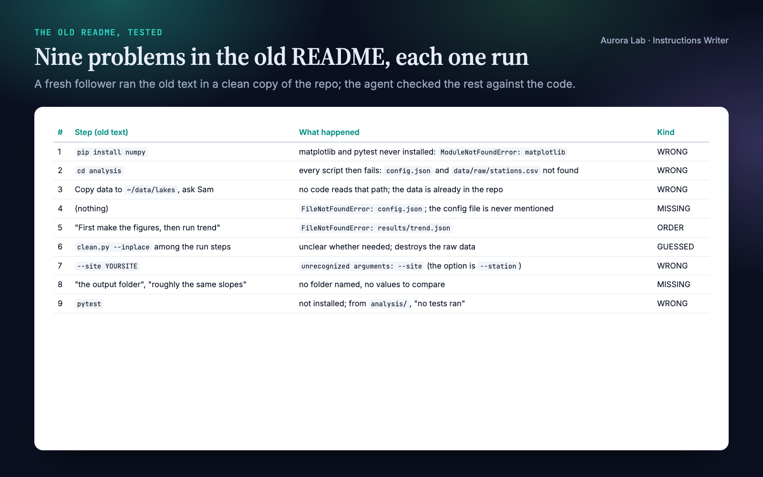Select the 'pip install numpy' code snippet

point(111,152)
